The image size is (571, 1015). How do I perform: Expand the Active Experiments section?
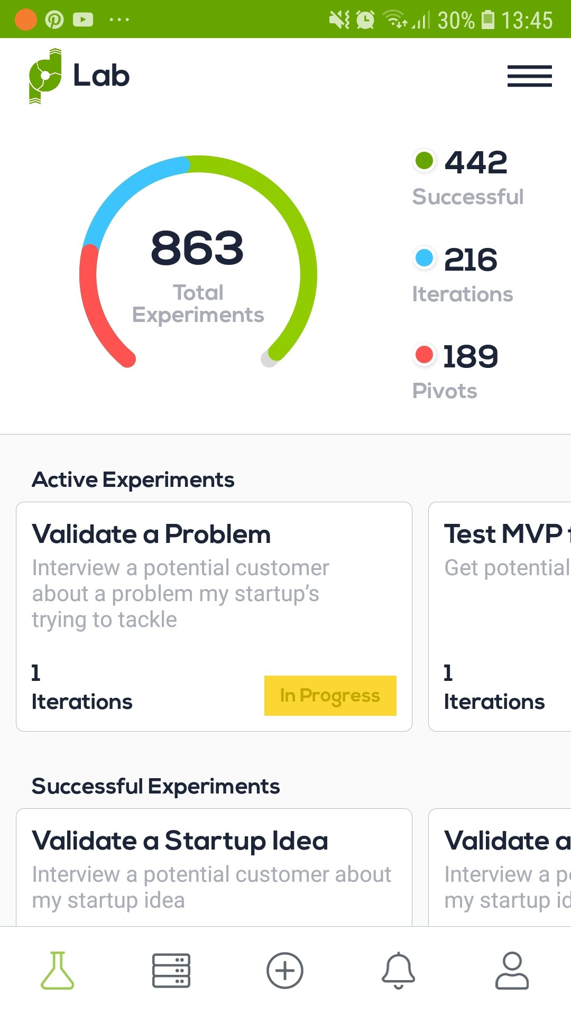click(134, 479)
